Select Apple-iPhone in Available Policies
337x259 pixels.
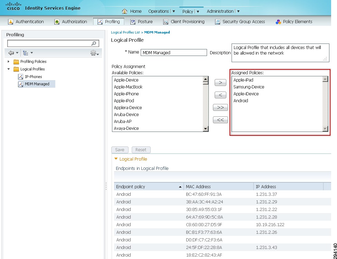coord(126,94)
